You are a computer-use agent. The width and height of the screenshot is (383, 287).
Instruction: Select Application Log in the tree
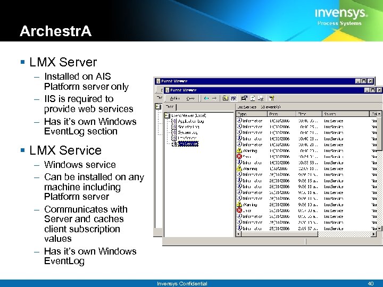click(191, 121)
